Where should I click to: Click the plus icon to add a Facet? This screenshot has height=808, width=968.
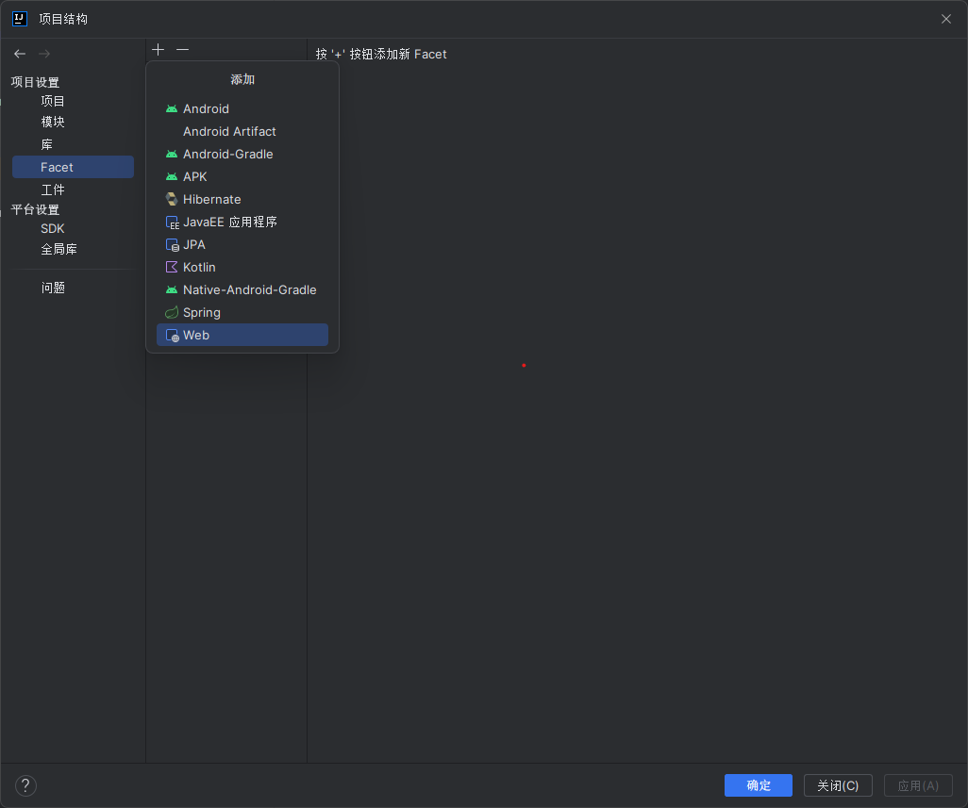[x=159, y=49]
